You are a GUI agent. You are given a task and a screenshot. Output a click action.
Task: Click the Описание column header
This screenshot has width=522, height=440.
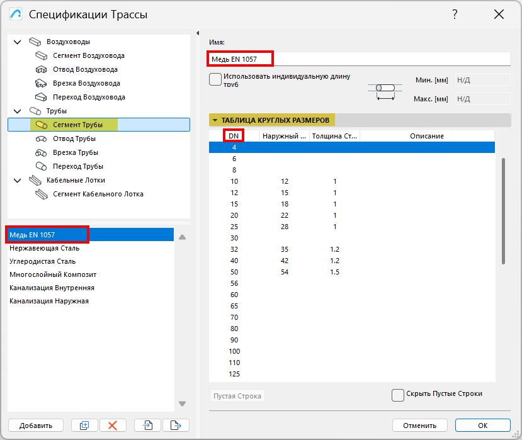[x=427, y=136]
